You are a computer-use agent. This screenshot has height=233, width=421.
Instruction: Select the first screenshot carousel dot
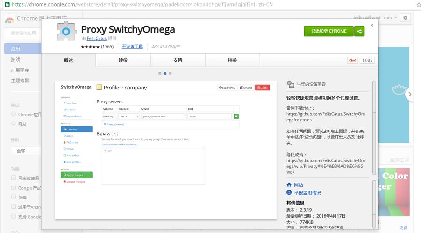160,74
